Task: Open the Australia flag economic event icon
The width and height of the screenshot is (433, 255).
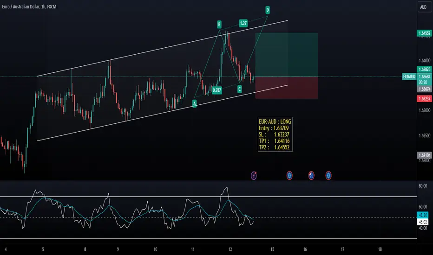Action: pos(311,175)
